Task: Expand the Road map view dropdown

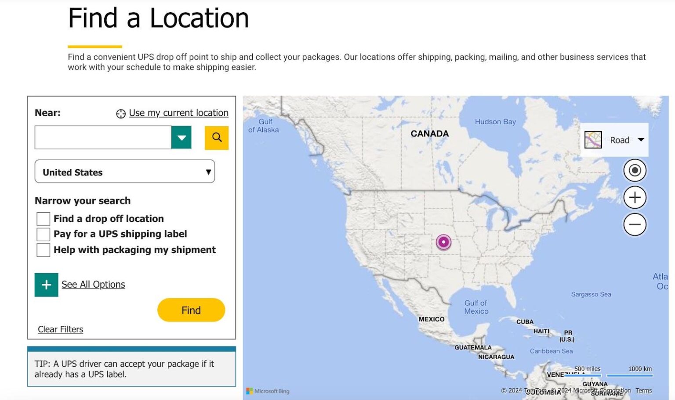Action: (x=642, y=139)
